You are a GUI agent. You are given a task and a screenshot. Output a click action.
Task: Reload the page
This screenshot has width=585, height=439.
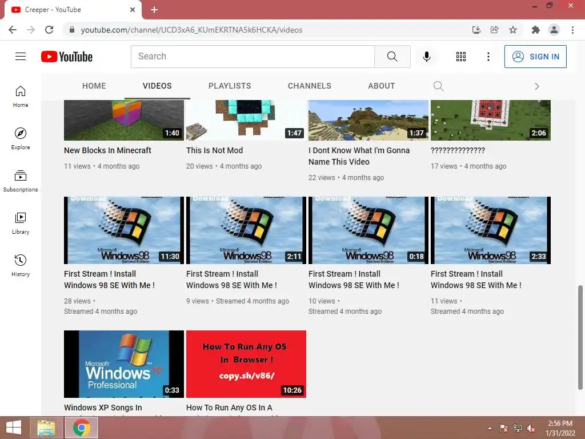(49, 30)
